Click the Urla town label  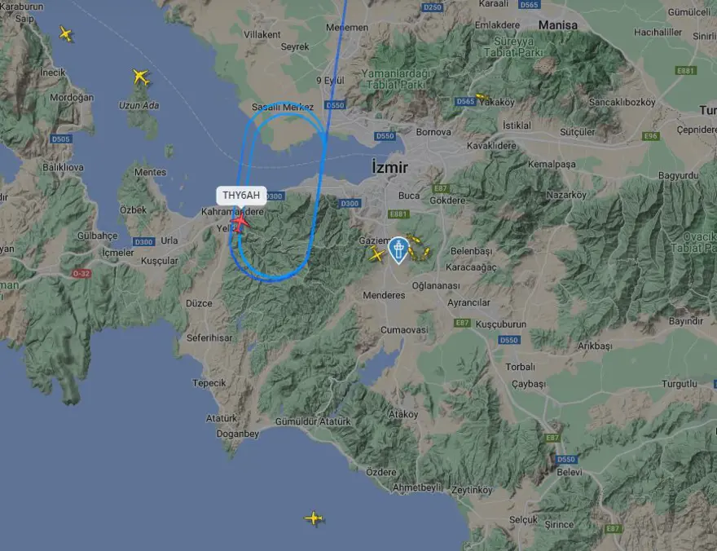tap(169, 240)
